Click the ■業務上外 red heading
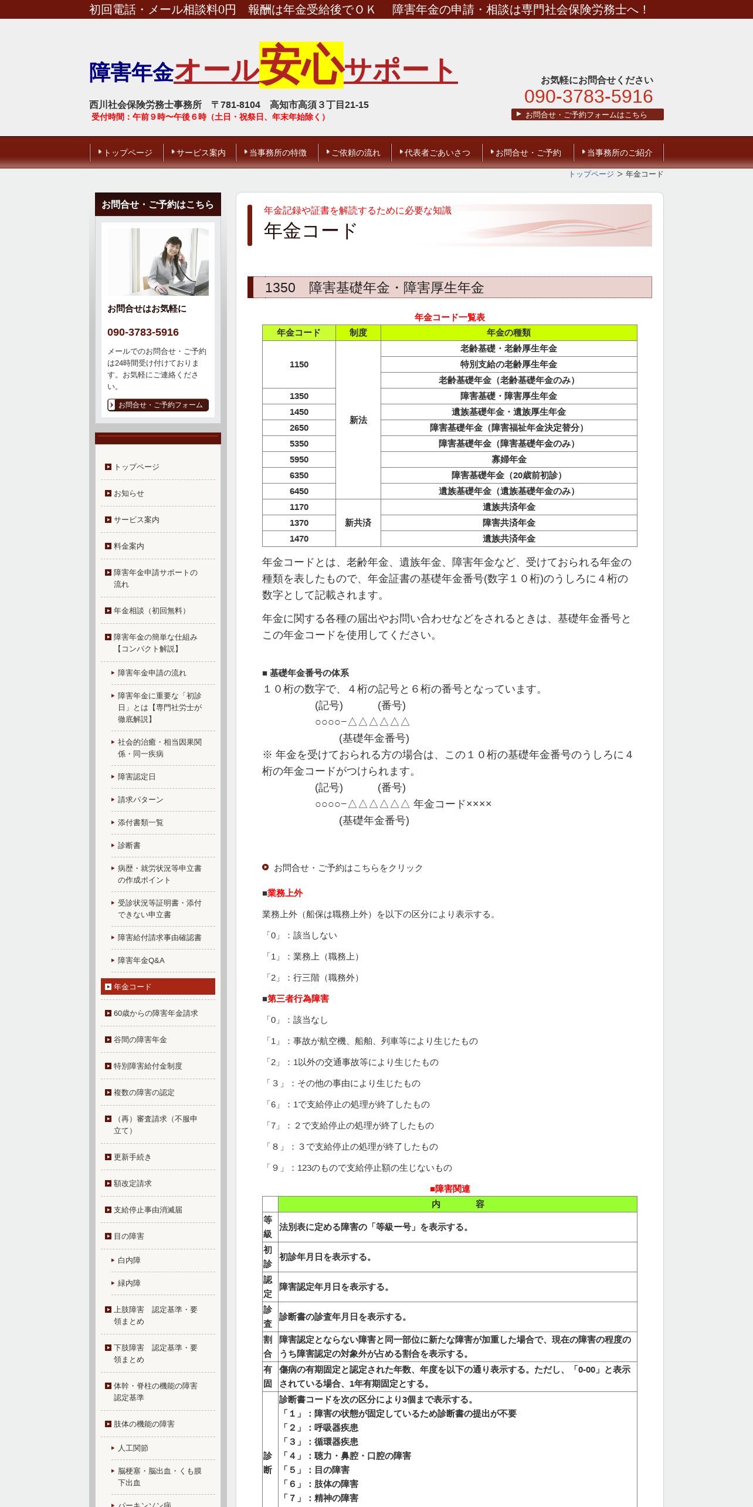753x1507 pixels. 282,893
